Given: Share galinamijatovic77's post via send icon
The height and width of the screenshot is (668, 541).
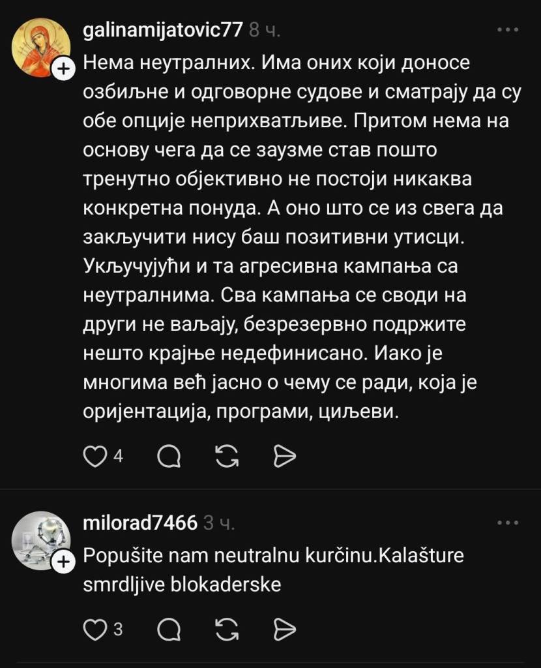Looking at the screenshot, I should click(285, 456).
